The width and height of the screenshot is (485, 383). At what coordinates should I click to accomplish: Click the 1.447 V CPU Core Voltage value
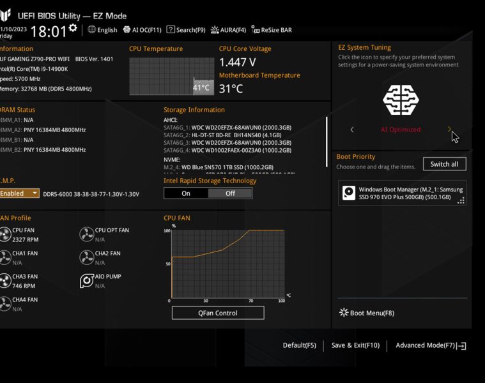[x=238, y=63]
